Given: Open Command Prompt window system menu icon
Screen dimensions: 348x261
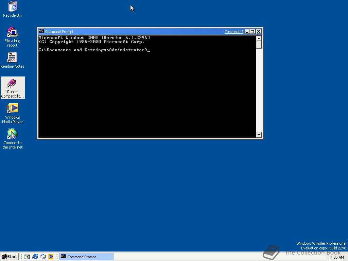Looking at the screenshot, I should click(41, 31).
